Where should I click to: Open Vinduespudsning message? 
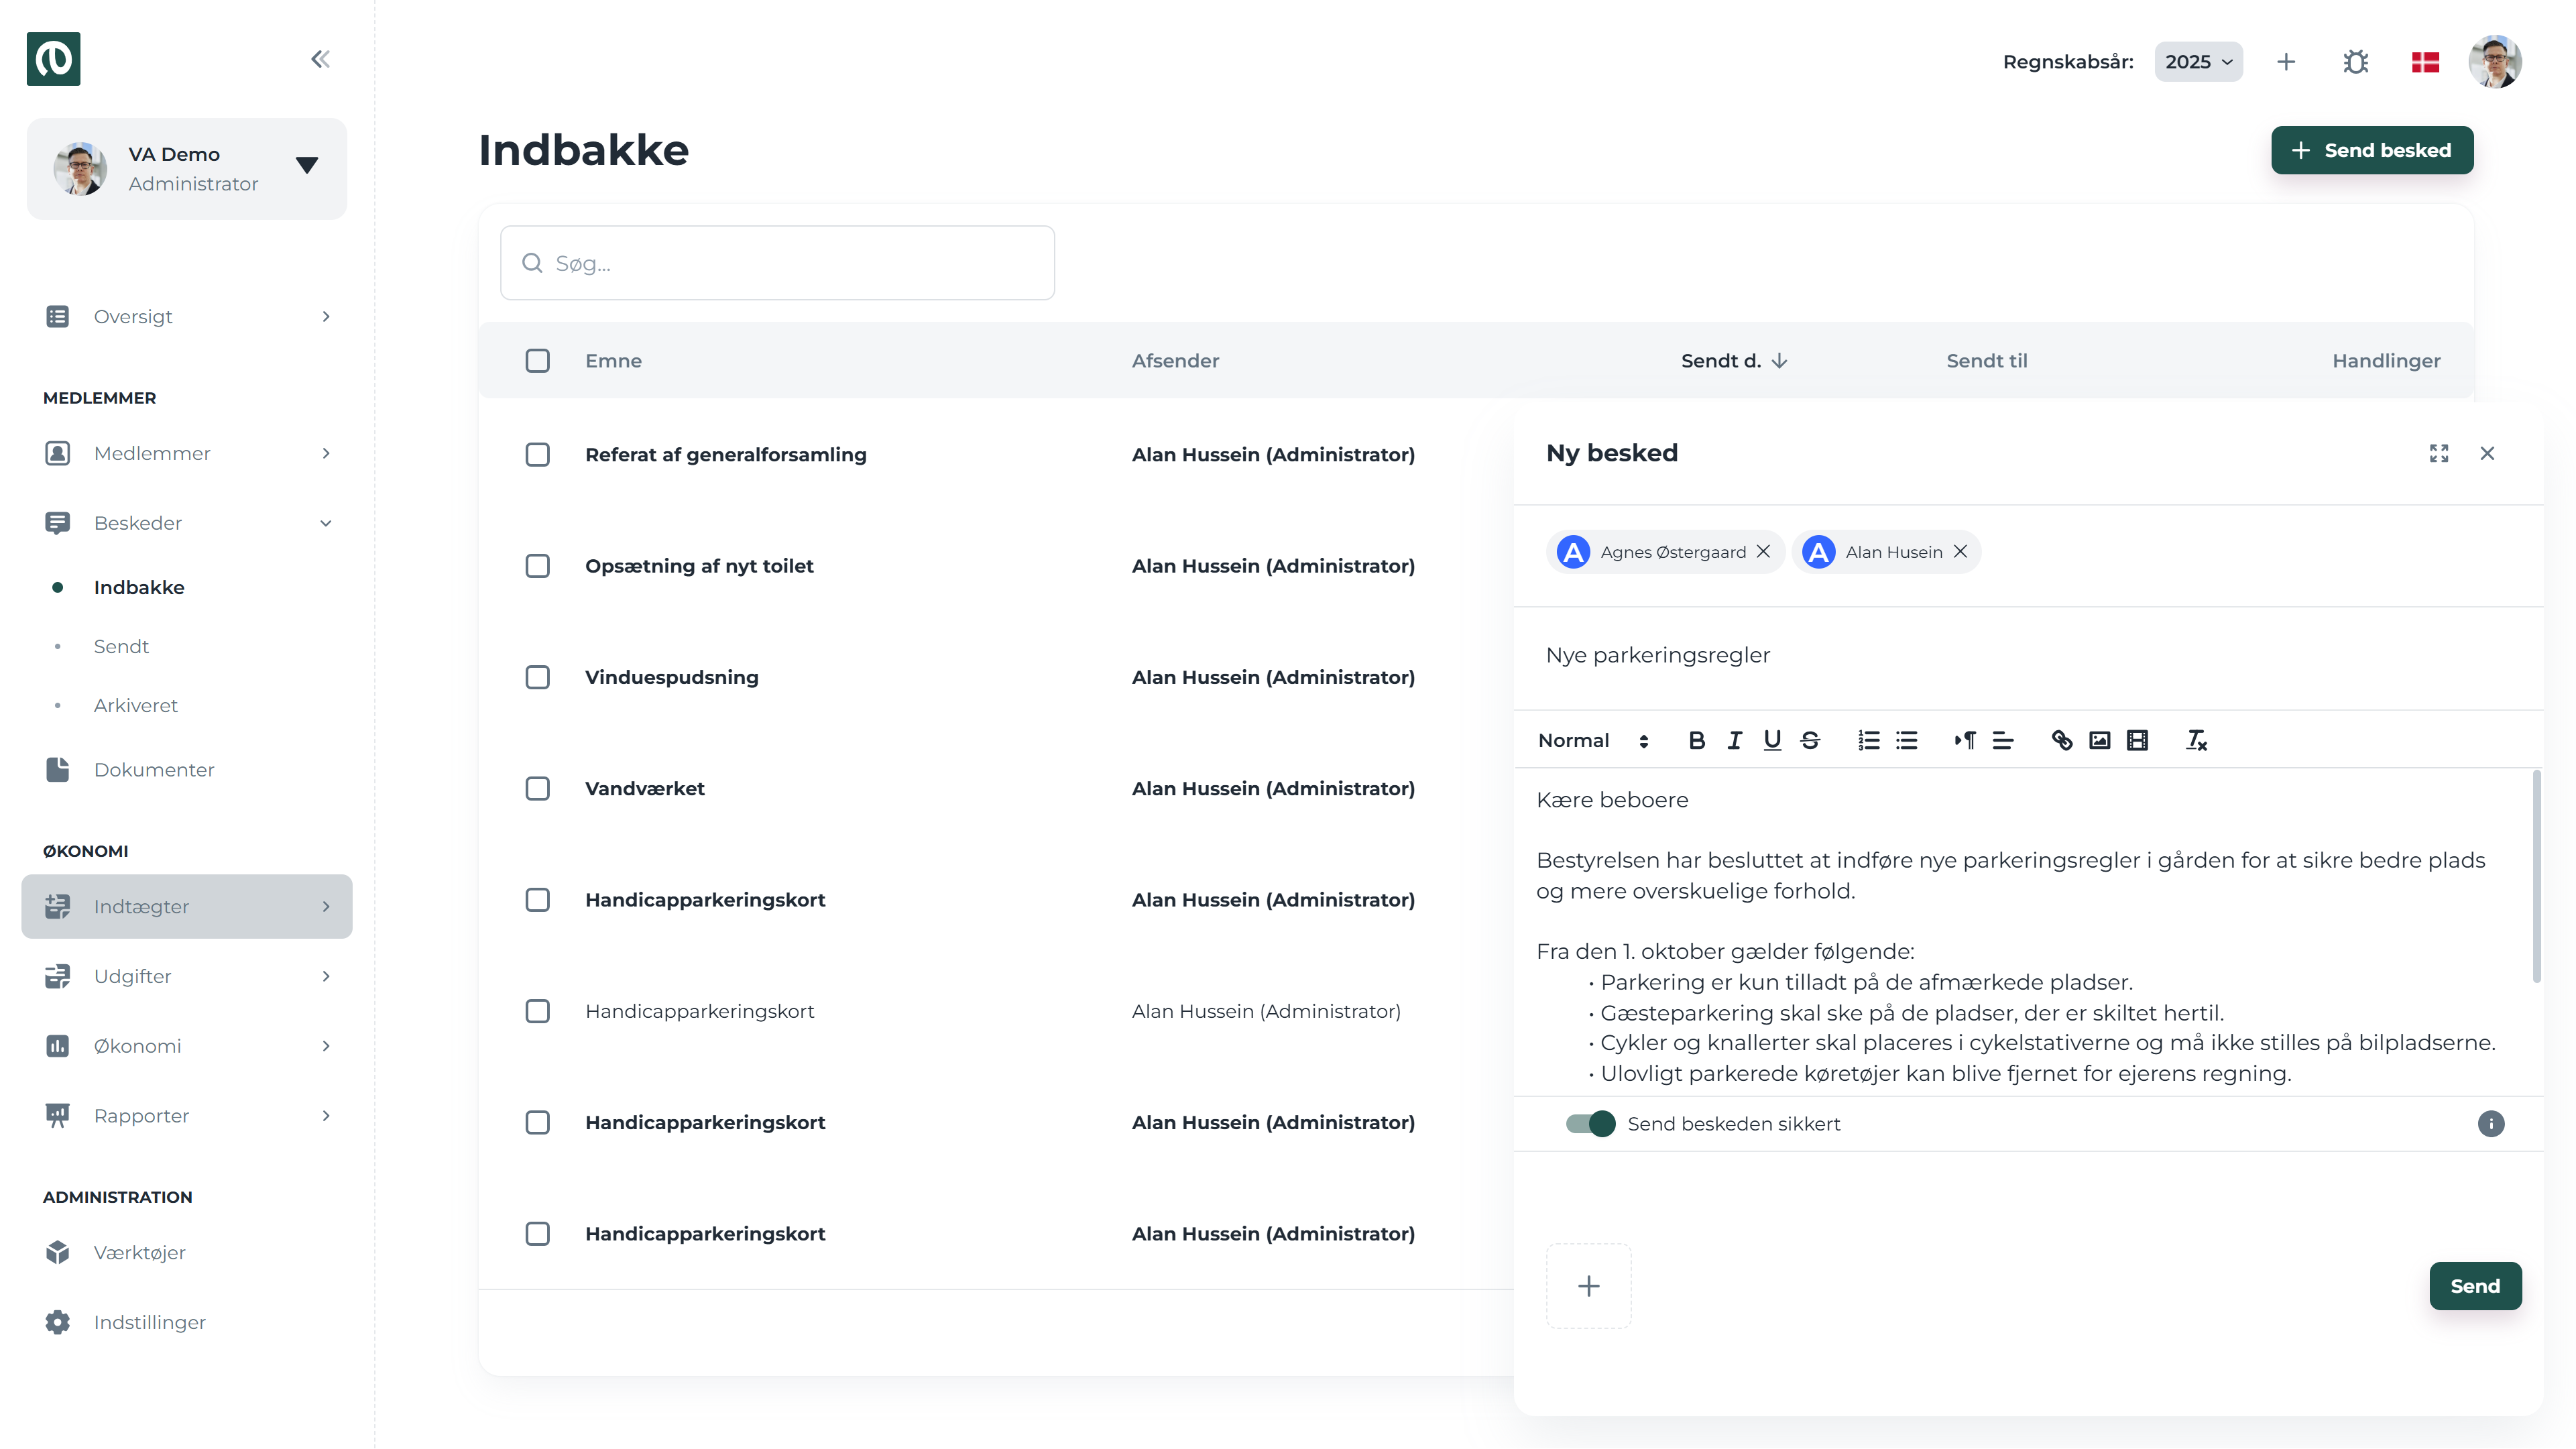(x=671, y=677)
